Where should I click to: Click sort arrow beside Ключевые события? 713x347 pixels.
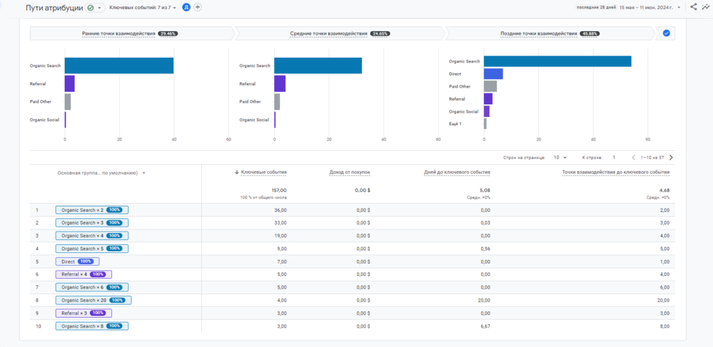click(236, 172)
